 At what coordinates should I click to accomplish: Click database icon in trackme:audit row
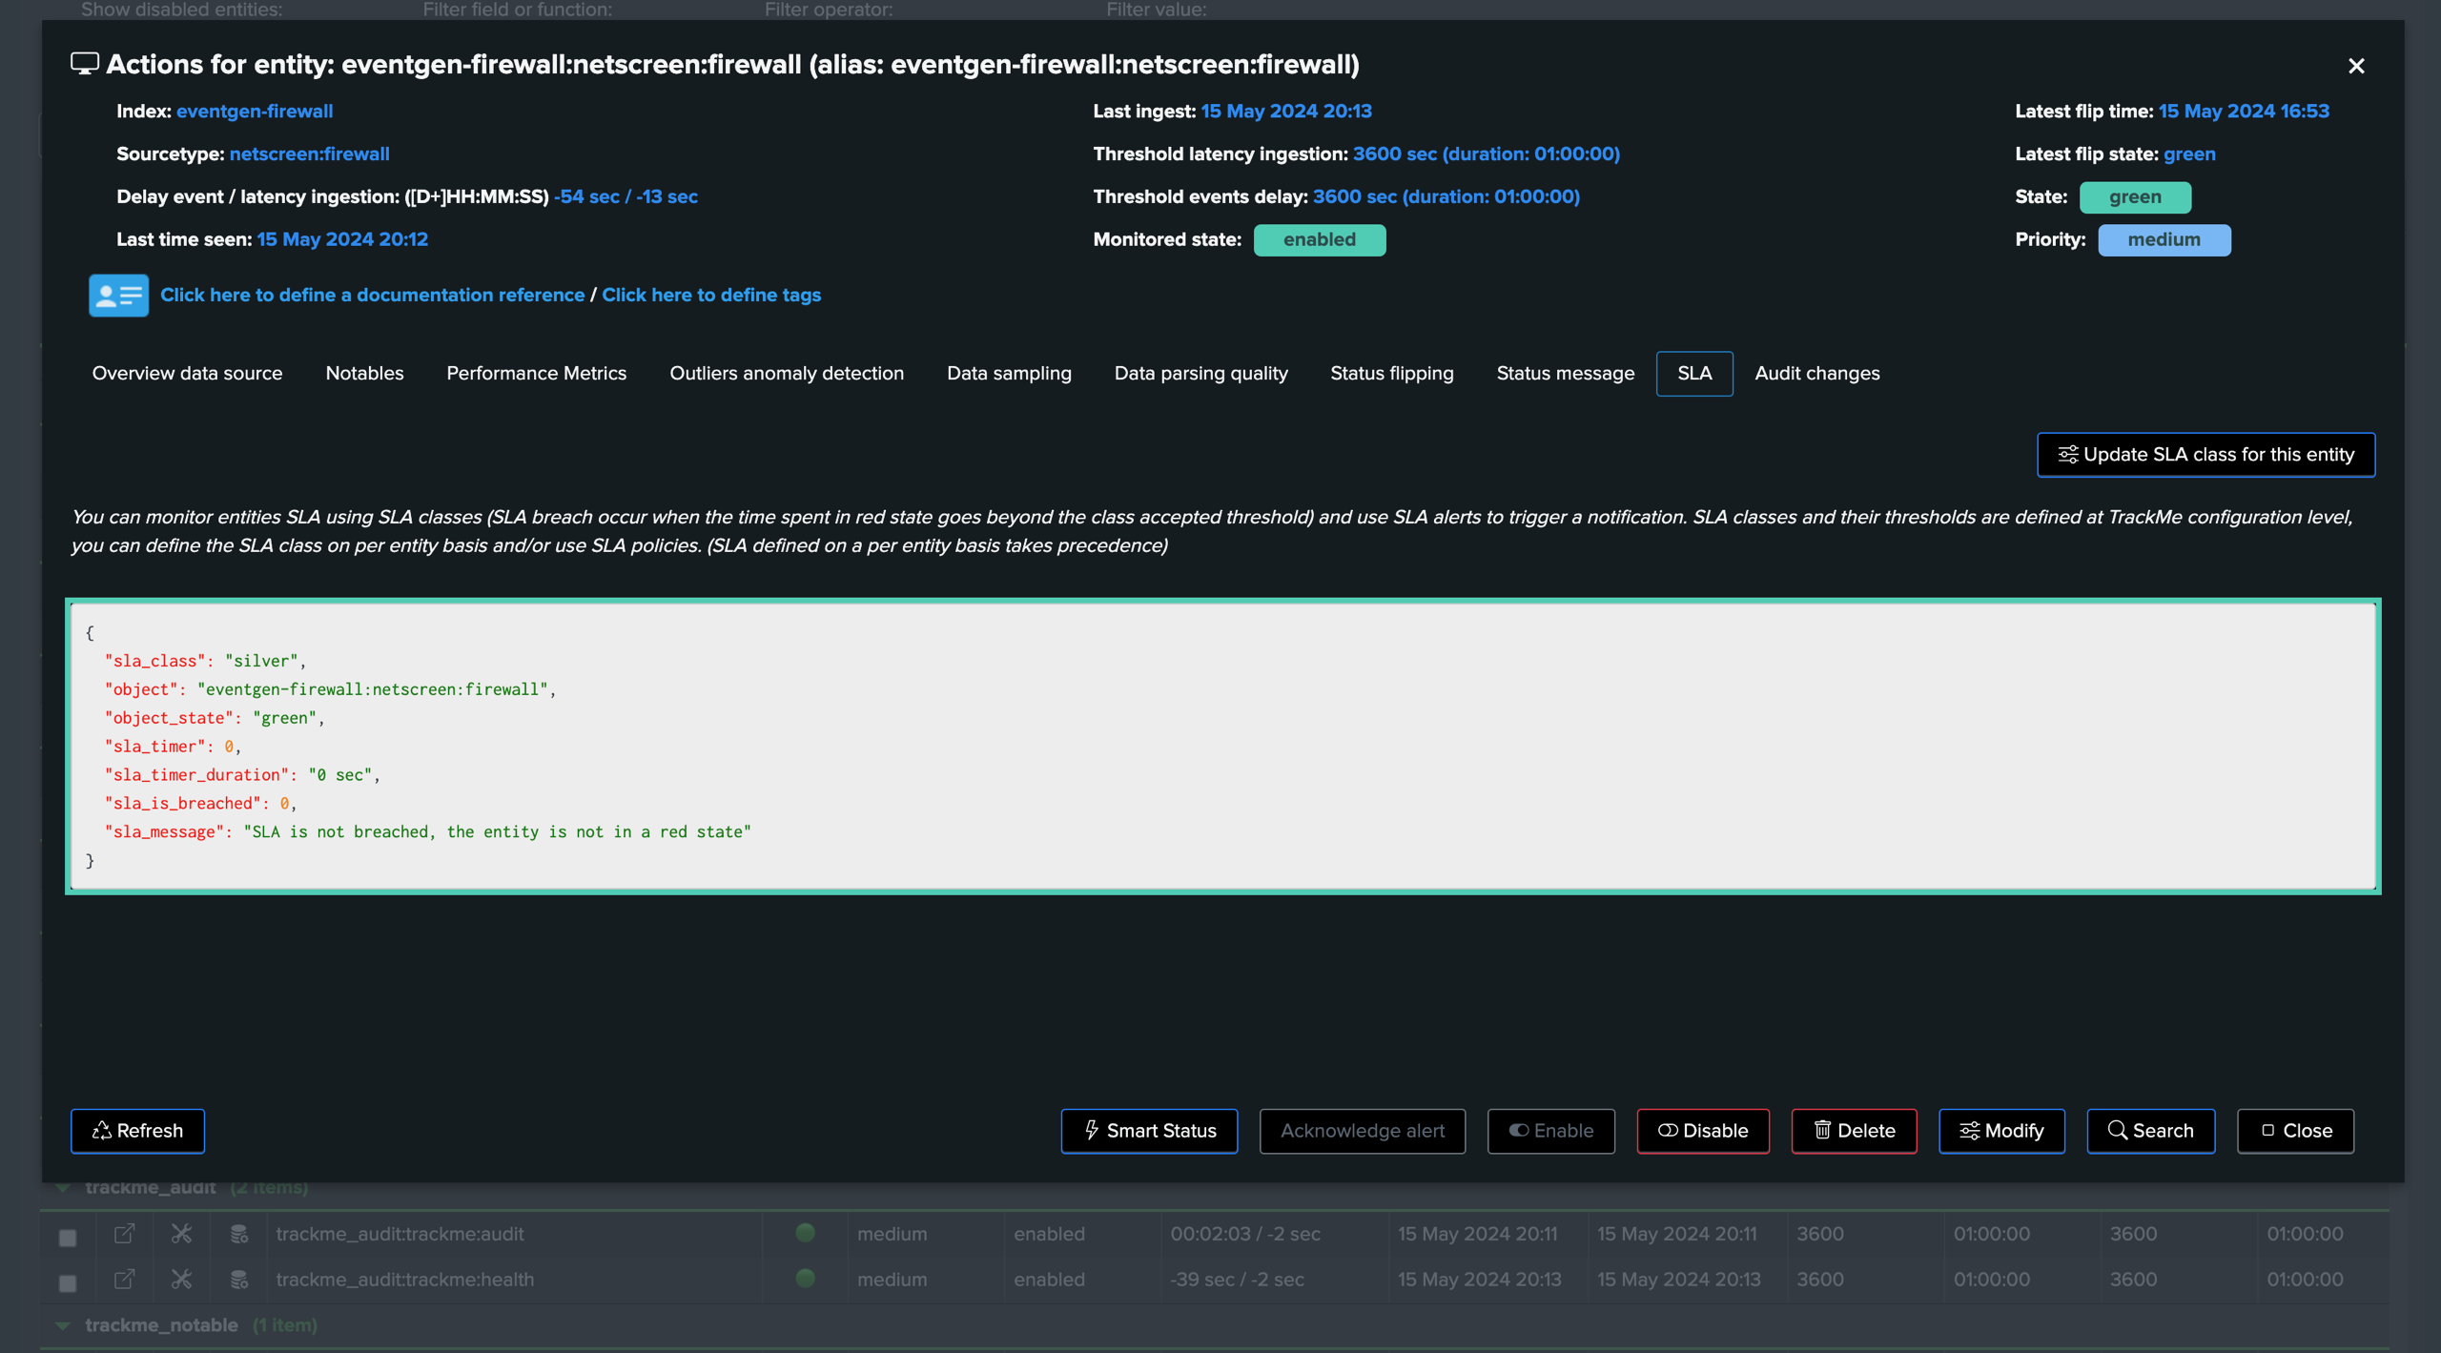(238, 1233)
